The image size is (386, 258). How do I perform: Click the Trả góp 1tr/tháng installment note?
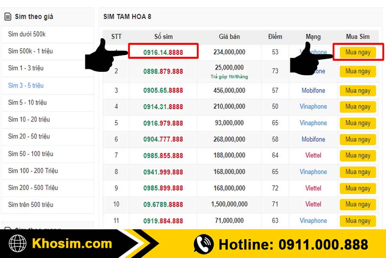pyautogui.click(x=229, y=77)
